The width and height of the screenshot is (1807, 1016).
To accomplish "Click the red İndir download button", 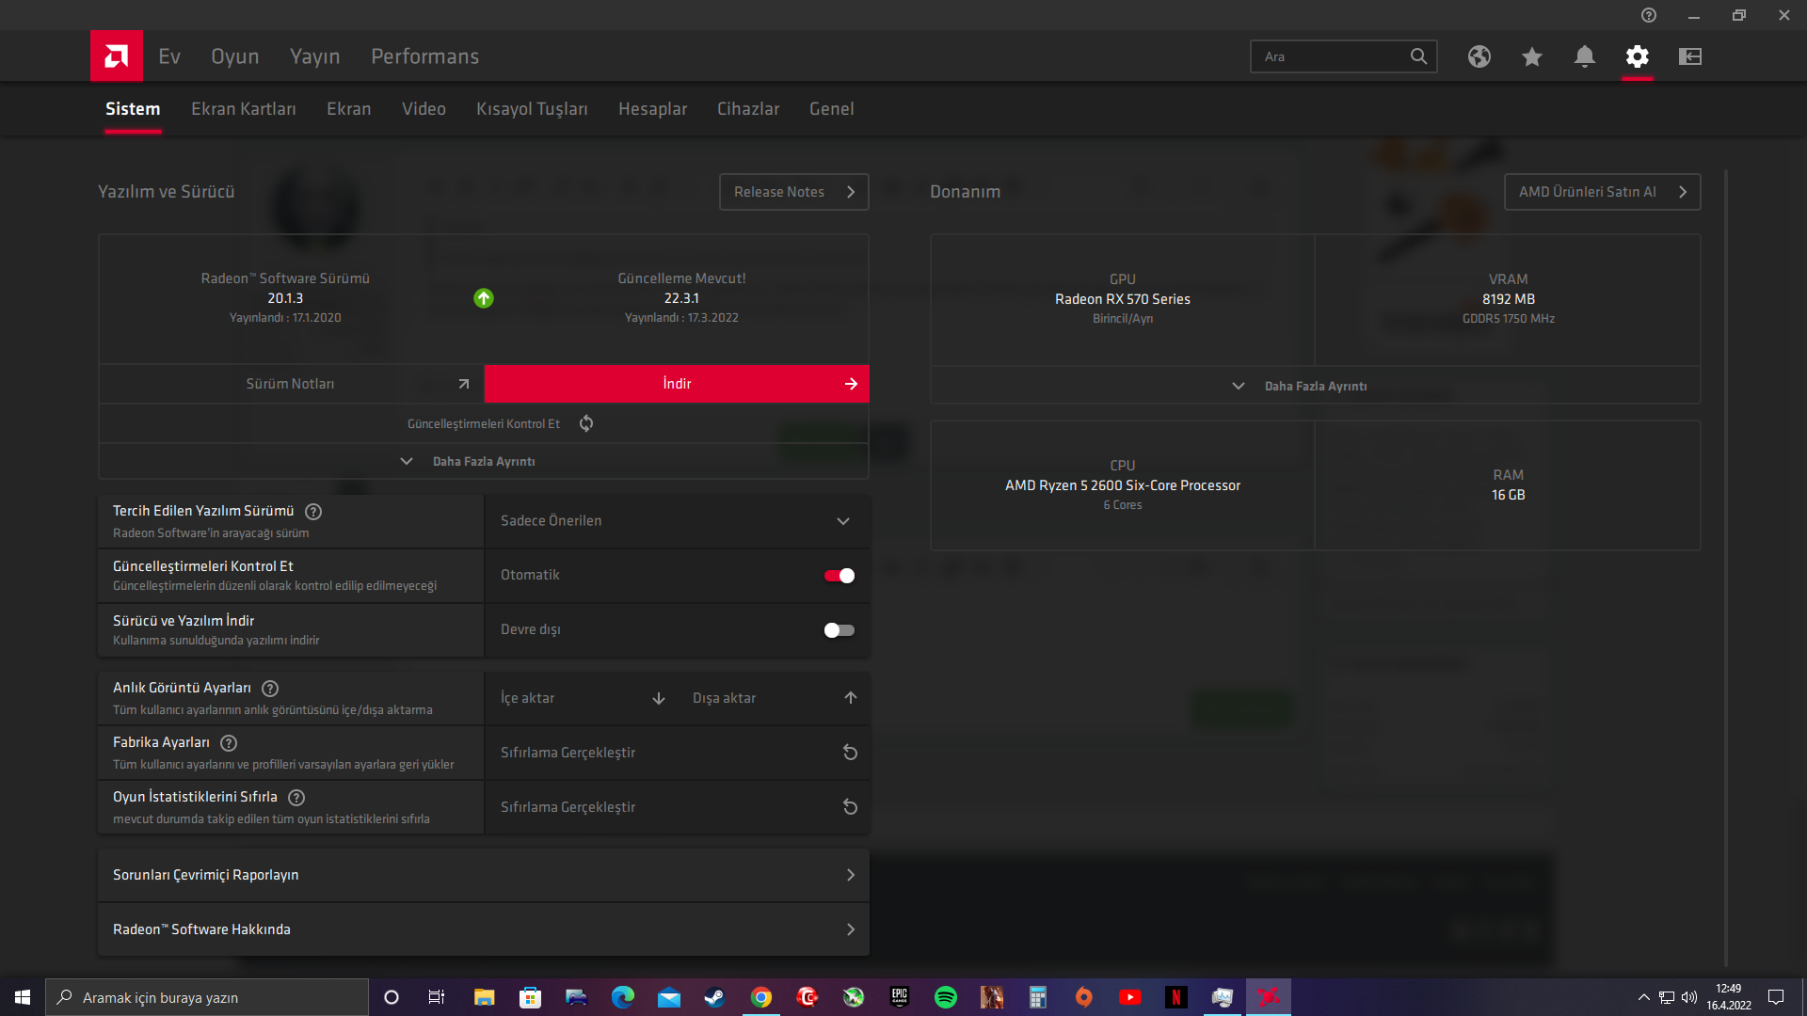I will coord(677,384).
